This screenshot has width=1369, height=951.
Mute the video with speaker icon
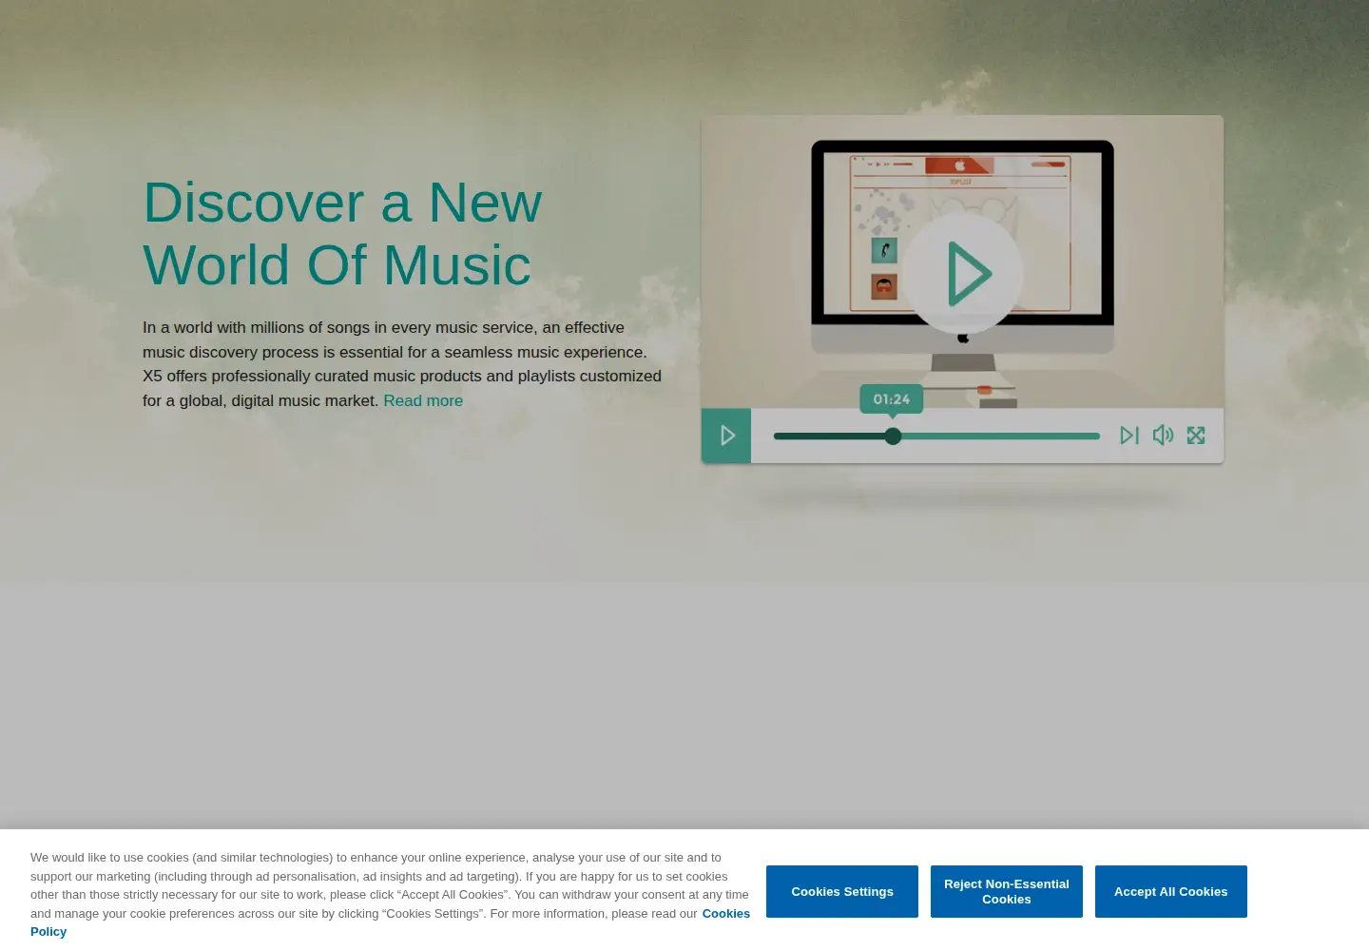coord(1163,436)
